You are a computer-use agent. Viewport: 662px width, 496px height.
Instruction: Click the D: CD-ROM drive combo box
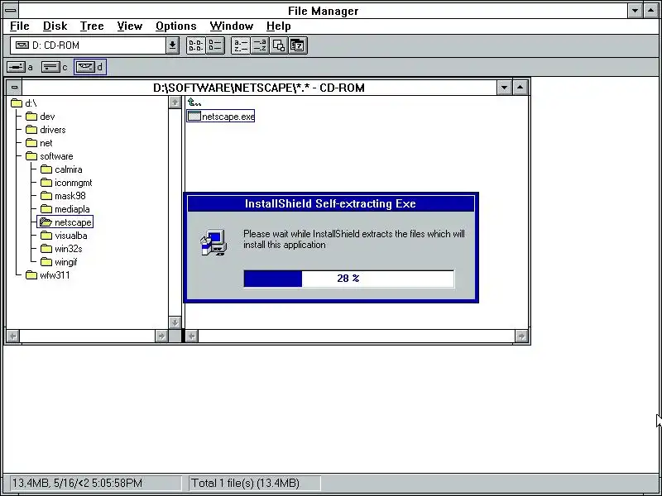(94, 45)
